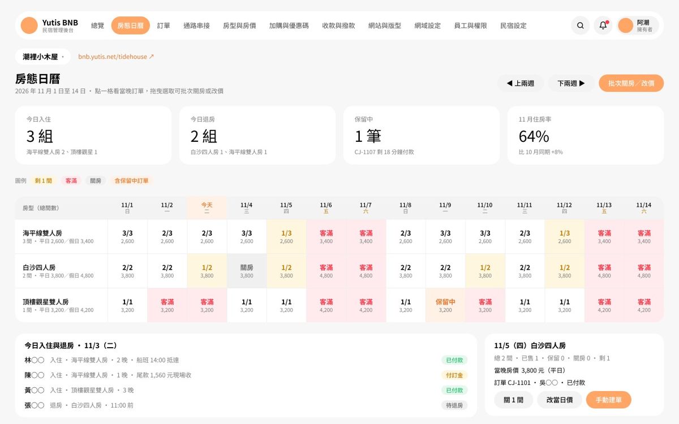Click the 開 1 間 button
679x424 pixels.
(513, 400)
